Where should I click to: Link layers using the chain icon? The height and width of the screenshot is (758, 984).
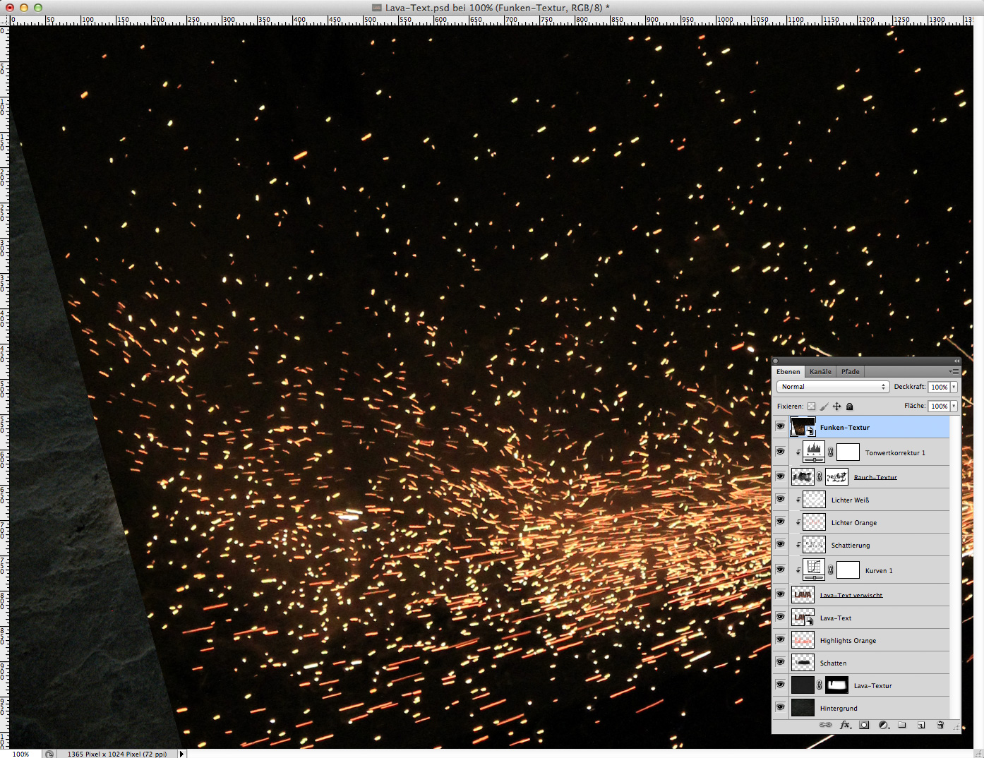825,725
